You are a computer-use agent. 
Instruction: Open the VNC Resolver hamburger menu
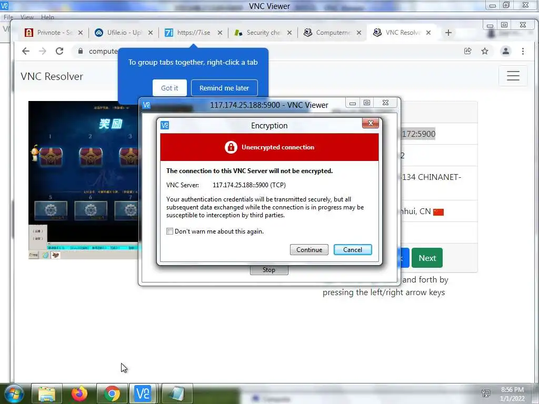[513, 76]
